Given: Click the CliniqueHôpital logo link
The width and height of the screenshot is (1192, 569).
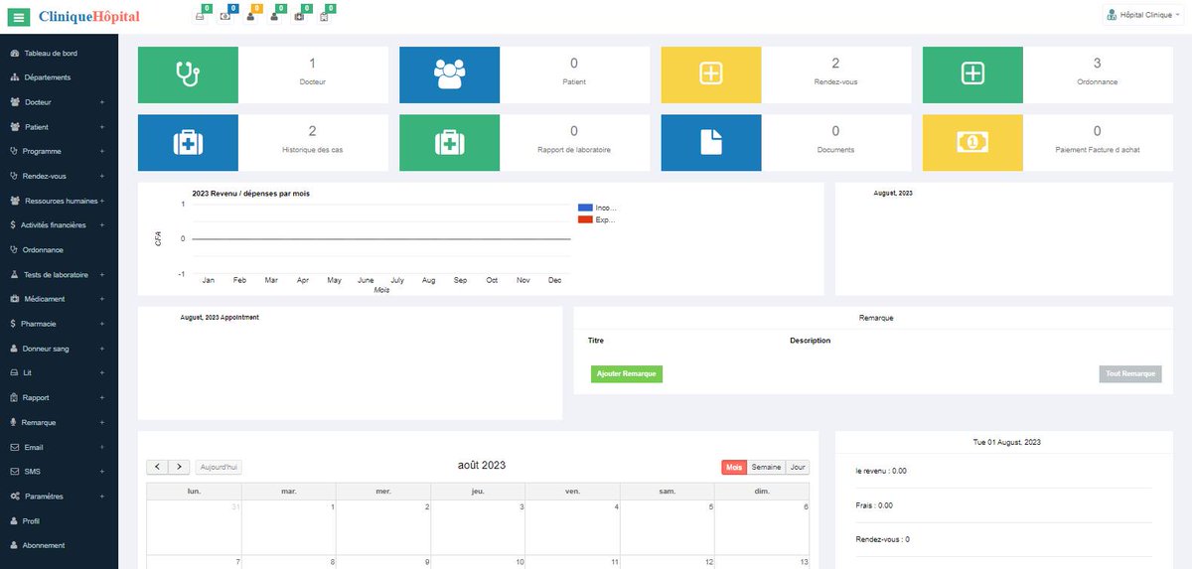Looking at the screenshot, I should pos(88,17).
